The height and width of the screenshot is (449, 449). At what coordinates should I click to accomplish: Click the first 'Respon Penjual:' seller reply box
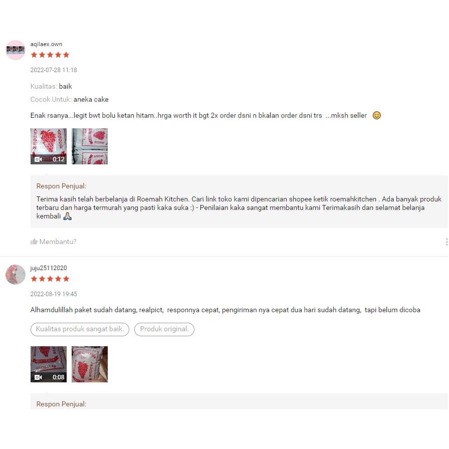click(239, 201)
